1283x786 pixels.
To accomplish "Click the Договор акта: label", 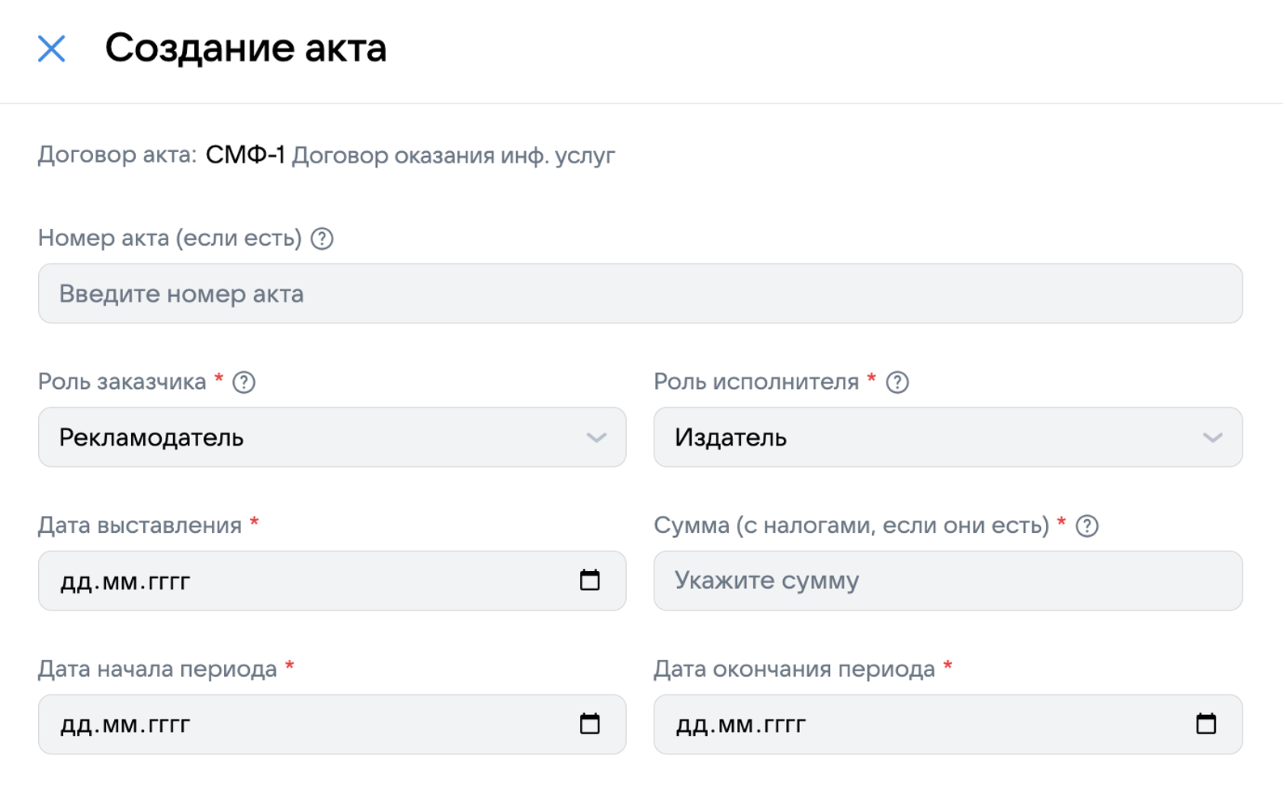I will [x=117, y=155].
